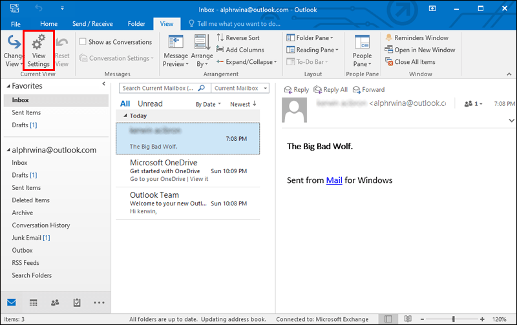The height and width of the screenshot is (325, 517).
Task: Open Conversation Settings dropdown
Action: click(116, 58)
